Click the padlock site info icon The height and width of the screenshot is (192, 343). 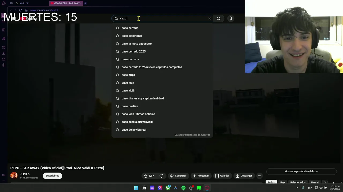[x=26, y=10]
